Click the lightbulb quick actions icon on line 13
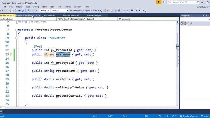Viewport: 210px width, 118px height. (x=11, y=54)
